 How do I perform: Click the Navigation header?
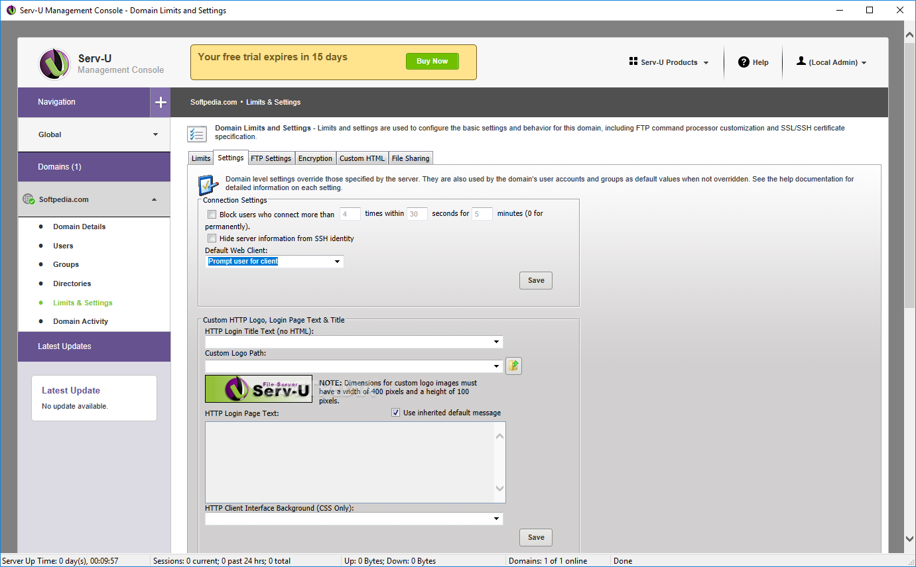tap(84, 103)
